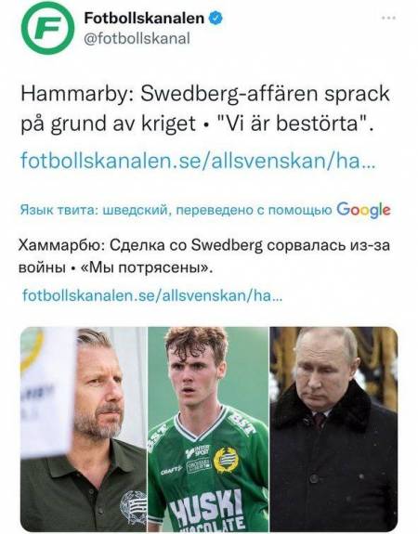Click the Russian translated text starting "Хаммарбю: Сделка"

pyautogui.click(x=203, y=256)
